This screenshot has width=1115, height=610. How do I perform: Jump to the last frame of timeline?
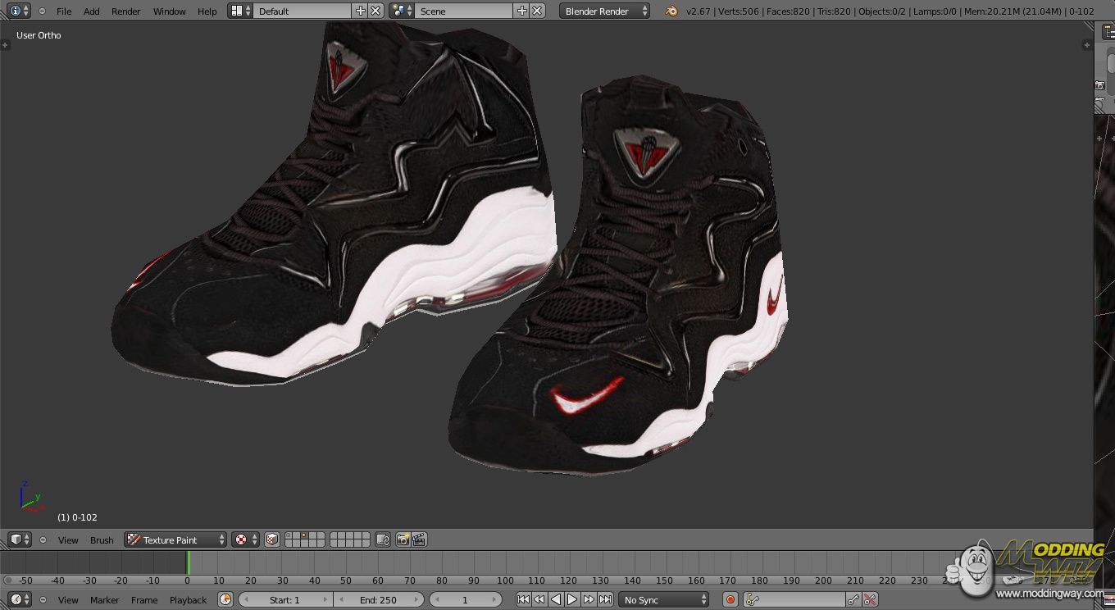tap(605, 600)
